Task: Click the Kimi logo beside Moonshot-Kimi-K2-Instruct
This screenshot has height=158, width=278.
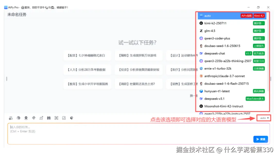Action: click(x=201, y=106)
